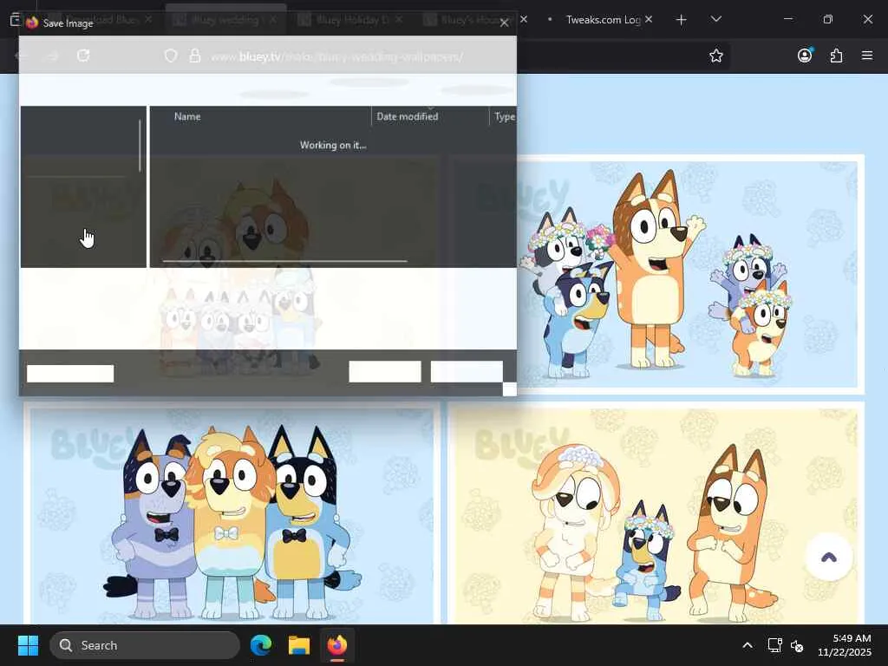Close the Tweaks.com Log tab
This screenshot has width=888, height=666.
(649, 19)
